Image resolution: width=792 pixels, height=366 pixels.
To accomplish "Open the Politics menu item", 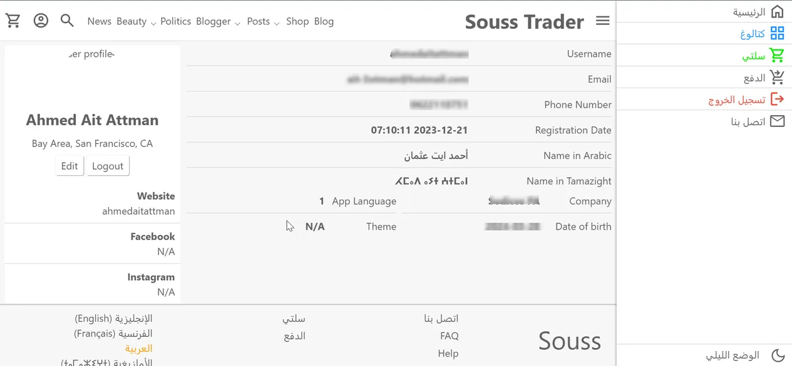I will pyautogui.click(x=175, y=21).
